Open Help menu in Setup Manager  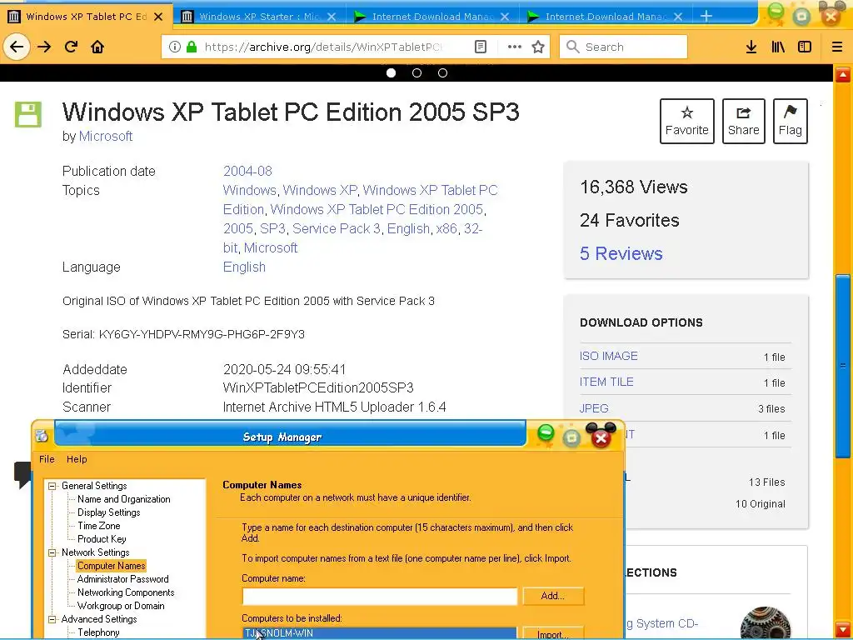[x=77, y=459]
